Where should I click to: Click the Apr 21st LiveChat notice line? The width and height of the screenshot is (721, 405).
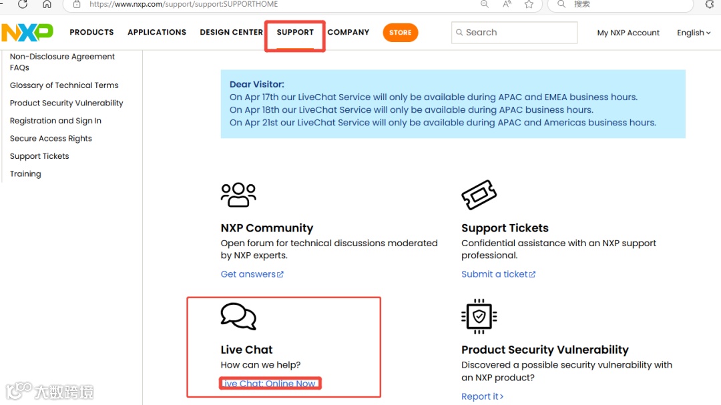443,123
